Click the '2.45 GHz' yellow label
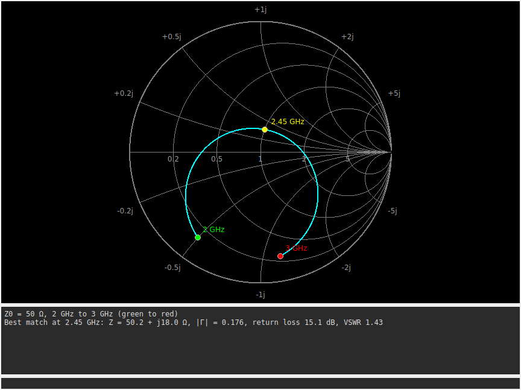 288,122
